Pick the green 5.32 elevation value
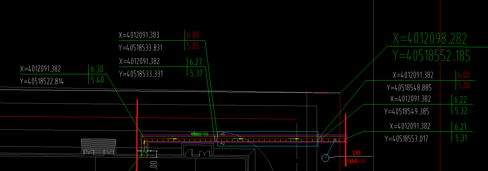This screenshot has height=171, width=488. (461, 111)
